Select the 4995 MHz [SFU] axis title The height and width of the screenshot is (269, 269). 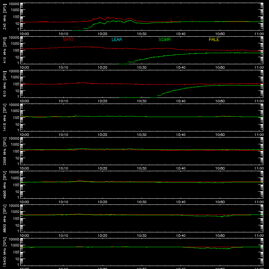4,185
